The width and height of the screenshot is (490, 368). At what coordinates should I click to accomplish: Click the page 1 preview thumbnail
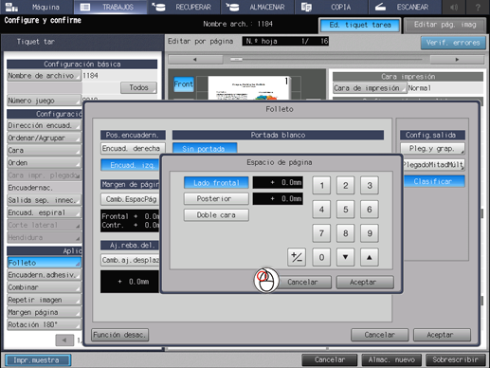(249, 88)
